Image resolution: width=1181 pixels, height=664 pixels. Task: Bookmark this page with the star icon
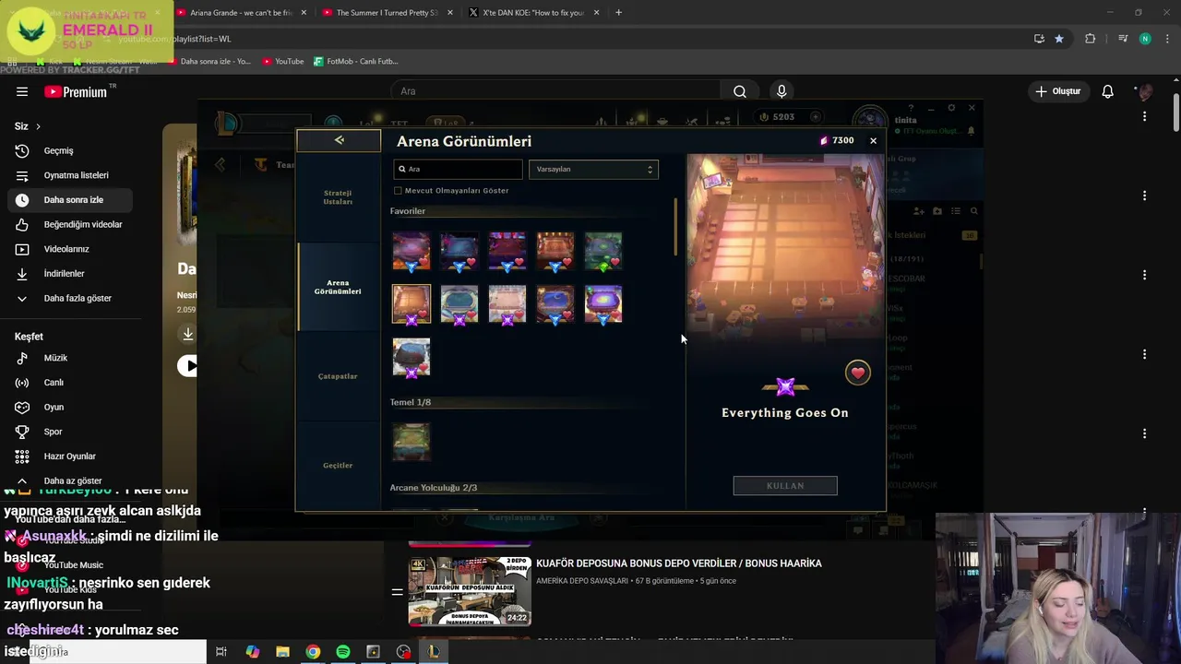[x=1059, y=39]
